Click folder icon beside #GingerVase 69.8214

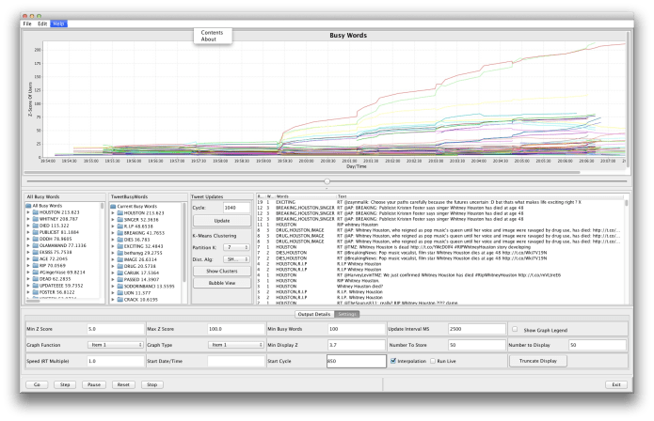click(36, 273)
